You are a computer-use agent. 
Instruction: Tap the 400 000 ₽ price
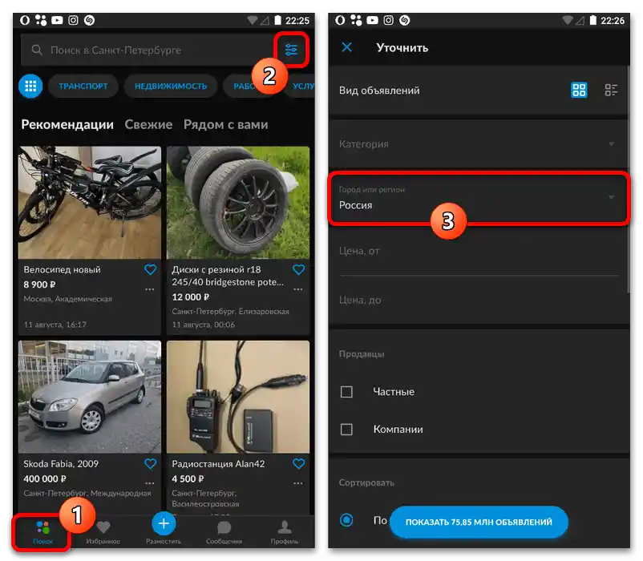click(45, 478)
